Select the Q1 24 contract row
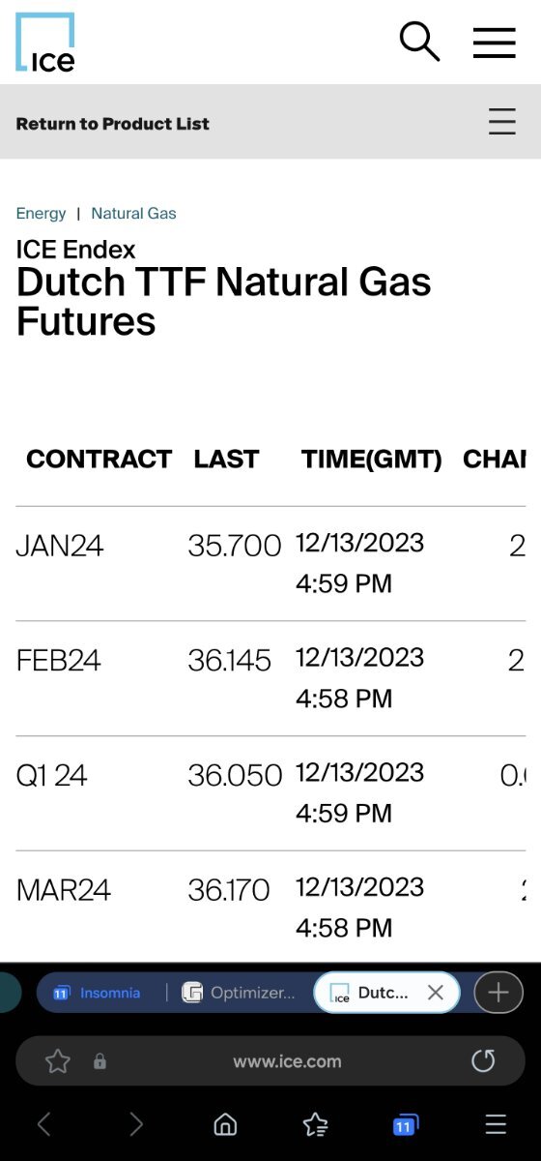This screenshot has height=1161, width=541. (x=270, y=793)
